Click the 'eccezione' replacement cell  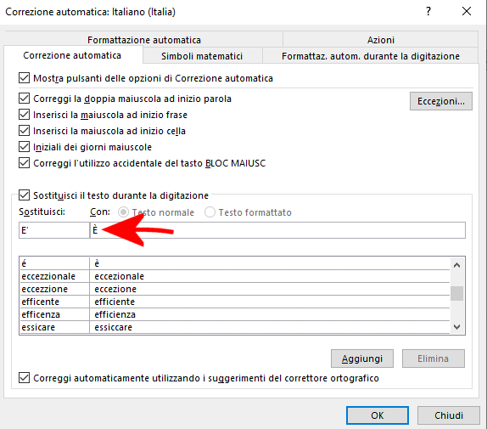270,289
